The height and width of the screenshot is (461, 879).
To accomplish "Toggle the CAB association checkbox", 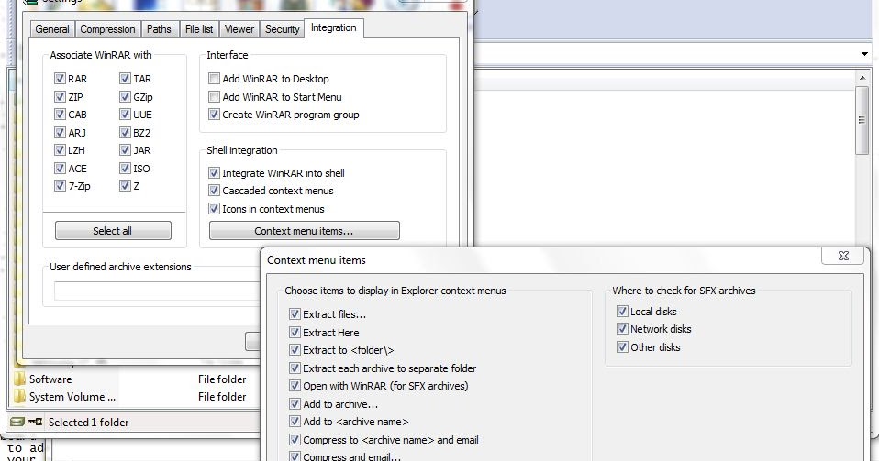I will coord(60,115).
